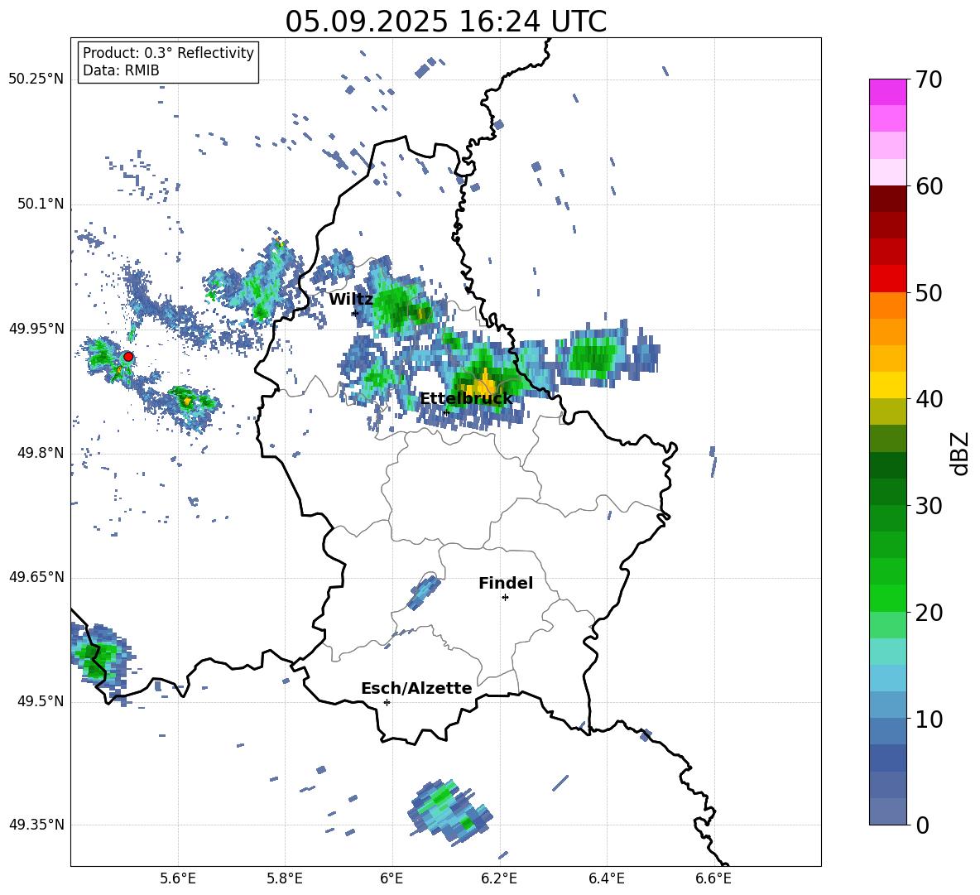Click the 49.35°N latitude tick label
The width and height of the screenshot is (980, 895).
(36, 825)
